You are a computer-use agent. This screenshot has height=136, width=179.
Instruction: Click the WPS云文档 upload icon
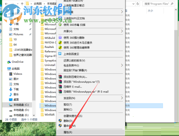click(x=60, y=18)
